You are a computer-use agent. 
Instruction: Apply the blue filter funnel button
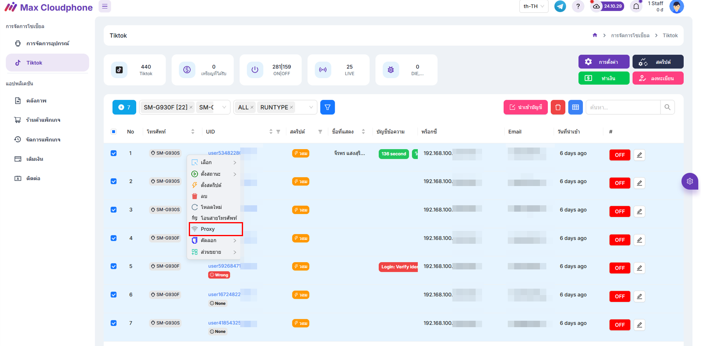(x=327, y=107)
